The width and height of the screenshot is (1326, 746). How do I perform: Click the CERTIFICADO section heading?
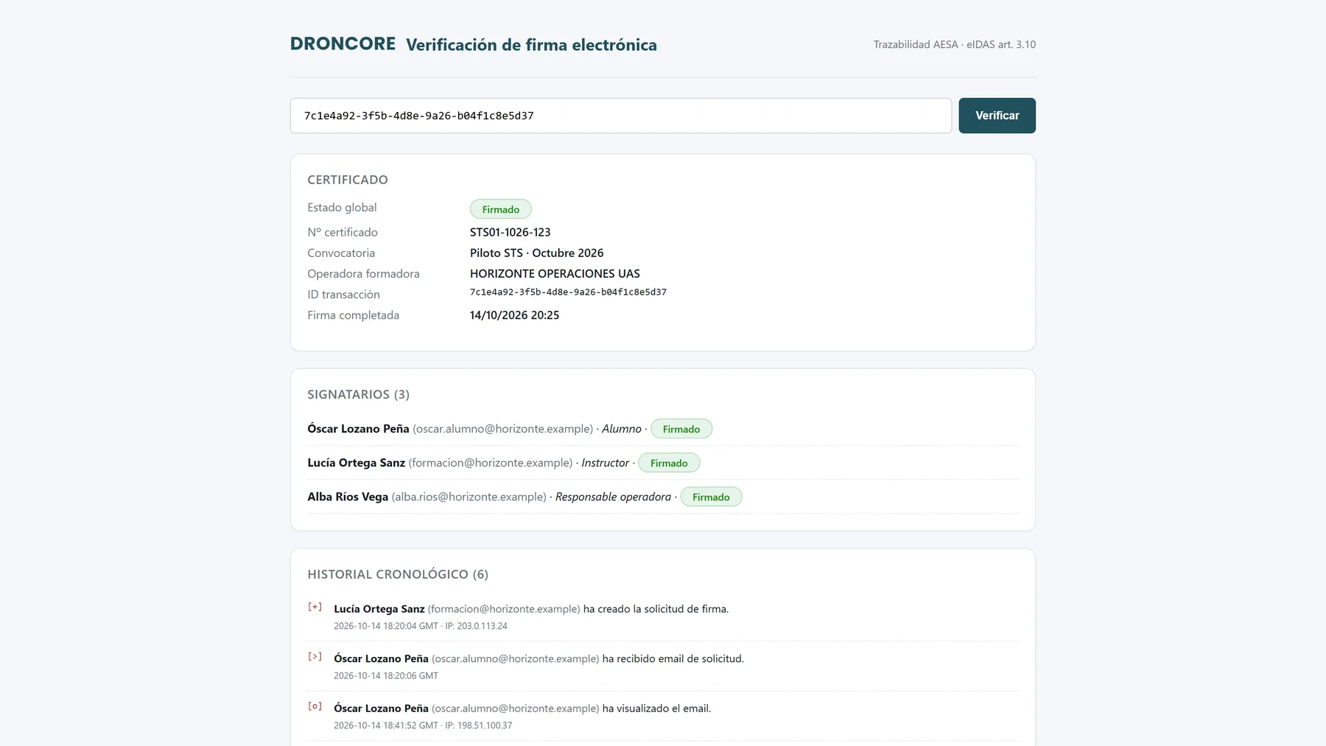point(348,180)
